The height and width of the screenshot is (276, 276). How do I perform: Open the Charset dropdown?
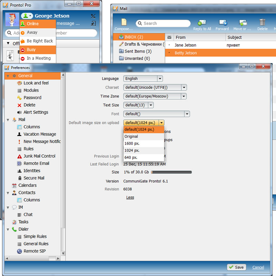155,87
